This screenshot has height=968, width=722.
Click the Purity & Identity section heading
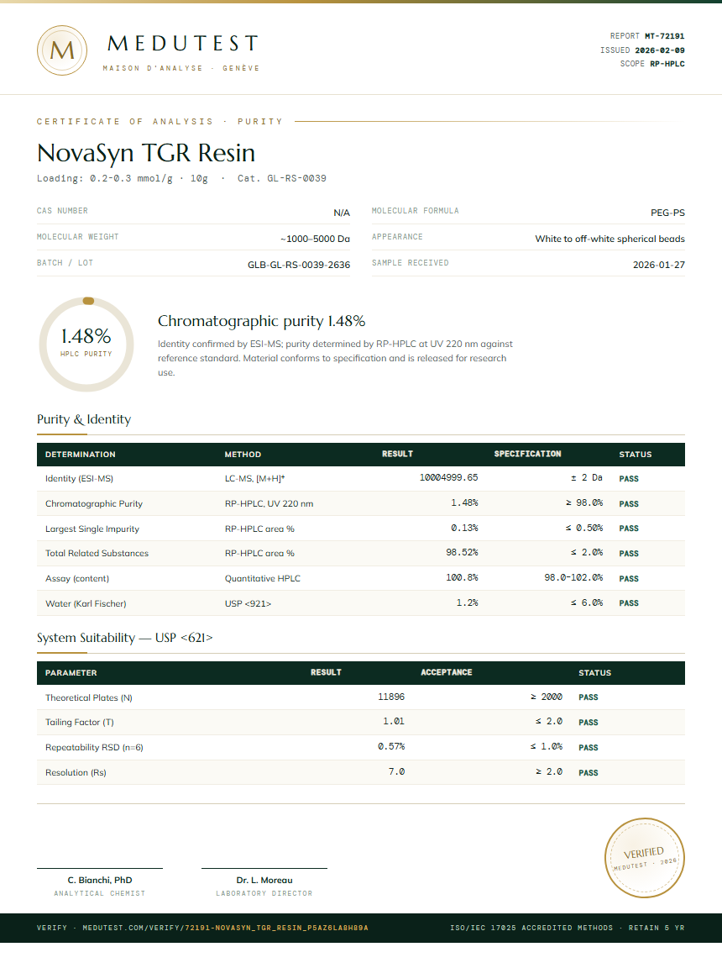pyautogui.click(x=84, y=419)
